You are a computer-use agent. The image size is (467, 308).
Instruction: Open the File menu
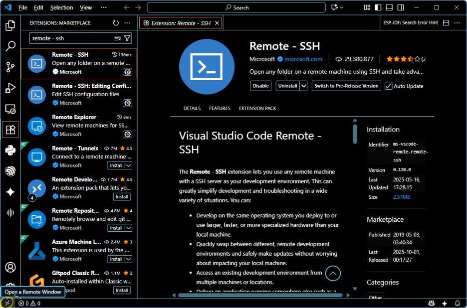click(x=23, y=8)
